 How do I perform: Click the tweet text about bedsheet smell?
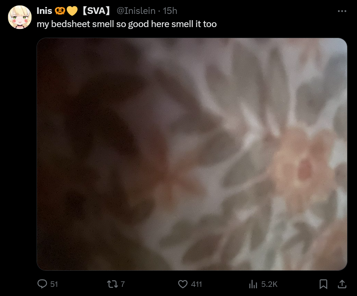click(x=127, y=24)
